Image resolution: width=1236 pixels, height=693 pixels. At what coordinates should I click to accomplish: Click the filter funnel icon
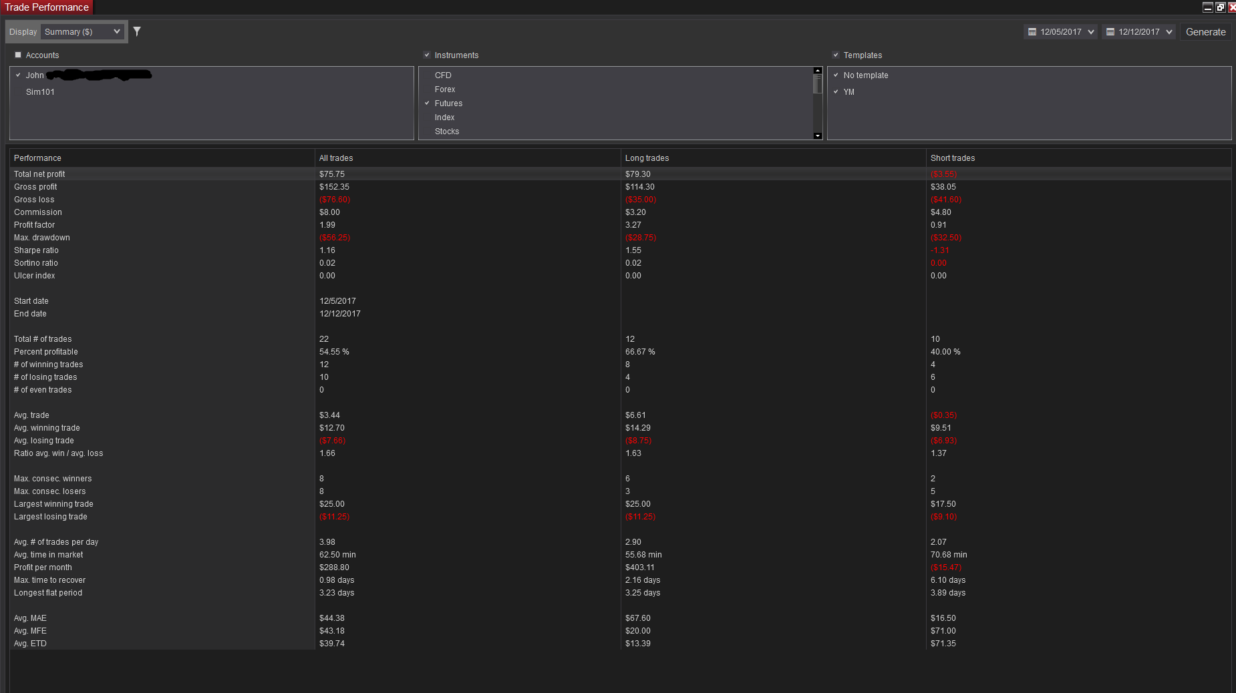[x=137, y=31]
